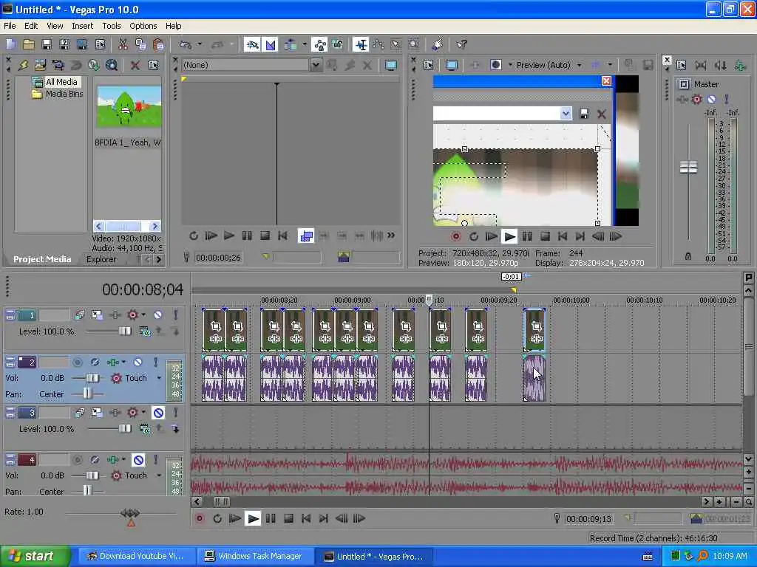757x567 pixels.
Task: Adjust the Master volume fader
Action: click(x=688, y=167)
